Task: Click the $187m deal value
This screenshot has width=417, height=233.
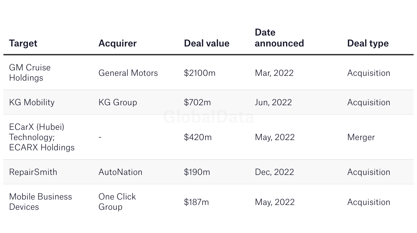Action: pyautogui.click(x=196, y=202)
